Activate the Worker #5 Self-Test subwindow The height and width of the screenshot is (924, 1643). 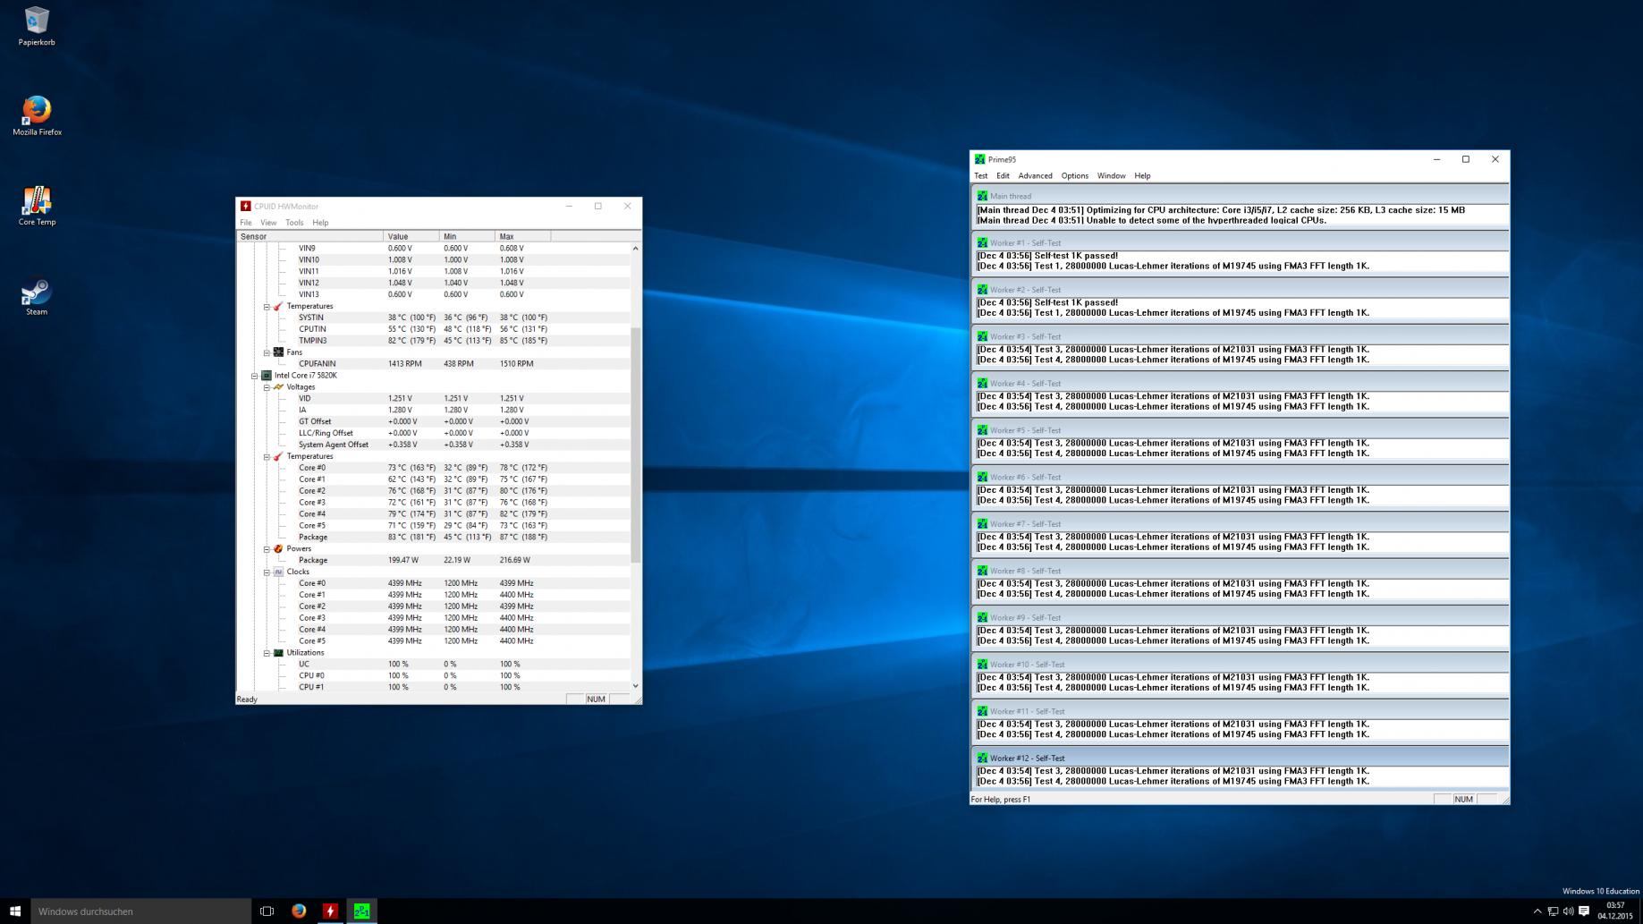[x=1240, y=430]
